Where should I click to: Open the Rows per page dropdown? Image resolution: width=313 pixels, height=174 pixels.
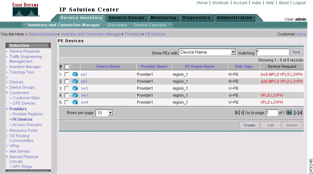point(105,113)
